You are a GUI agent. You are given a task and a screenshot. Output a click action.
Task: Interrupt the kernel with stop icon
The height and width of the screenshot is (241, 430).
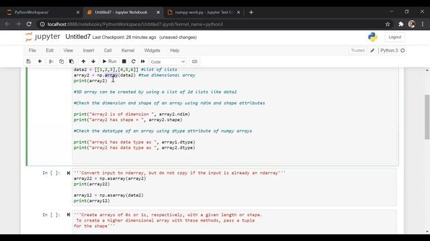124,62
